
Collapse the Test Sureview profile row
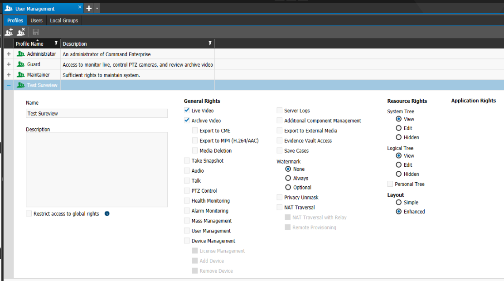pos(8,85)
